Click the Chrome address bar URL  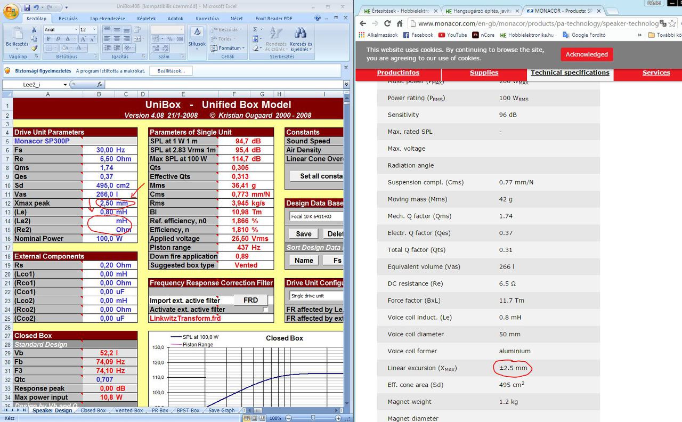pyautogui.click(x=538, y=23)
